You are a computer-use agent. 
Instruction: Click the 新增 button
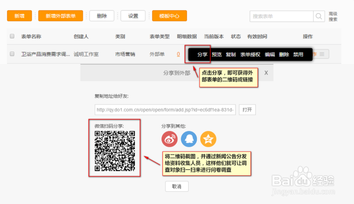(x=19, y=16)
